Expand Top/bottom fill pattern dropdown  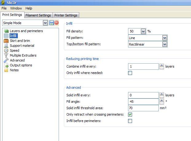165,44
